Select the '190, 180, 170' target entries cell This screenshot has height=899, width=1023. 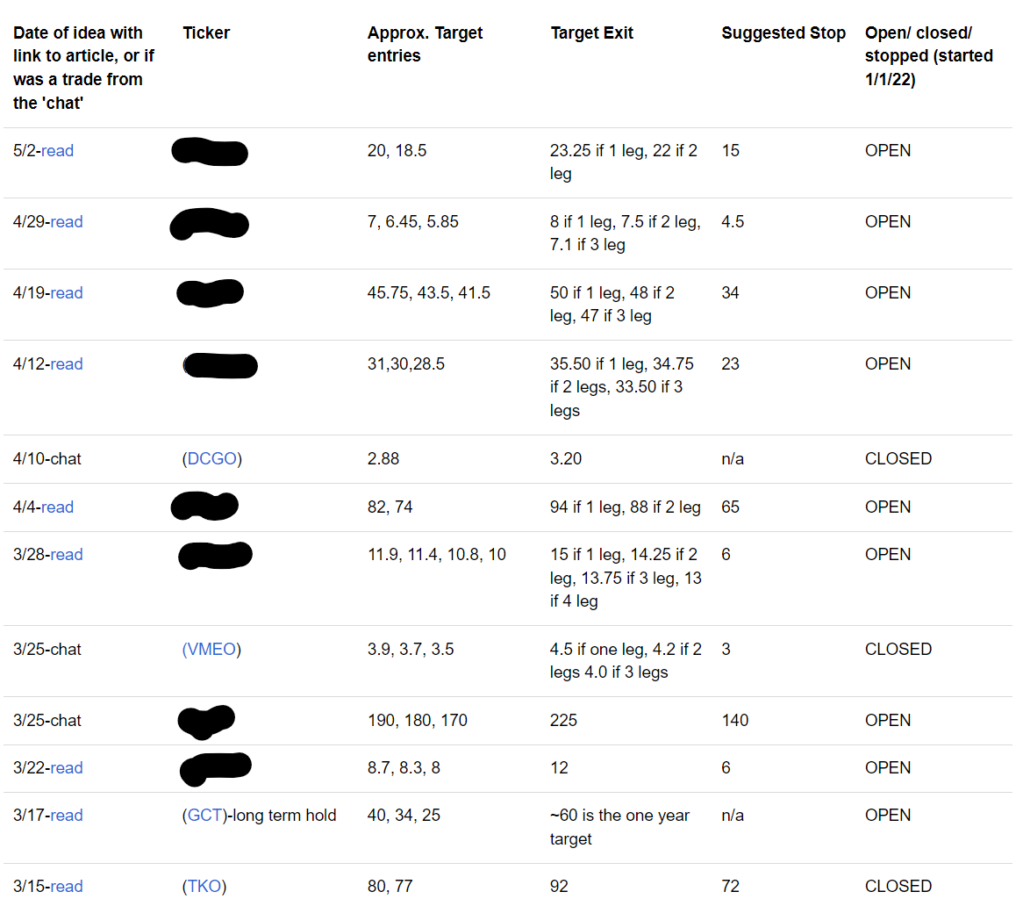tap(418, 721)
